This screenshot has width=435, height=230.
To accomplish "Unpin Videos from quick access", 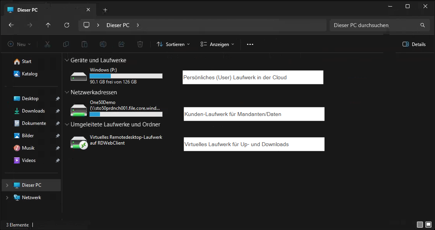I will pos(58,160).
